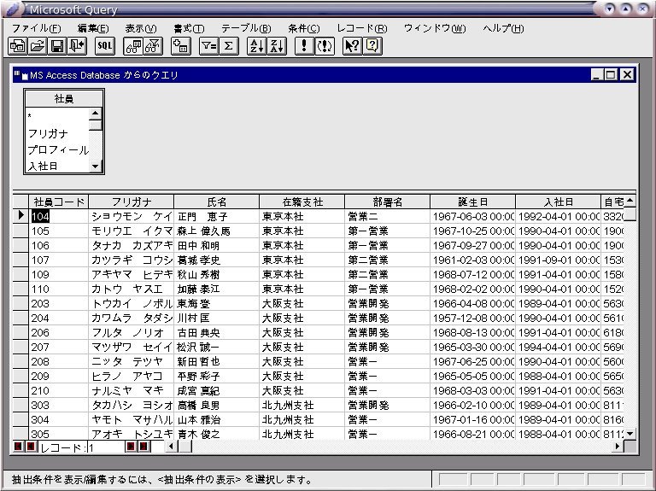Click フリガナ cell ヒラノ アヤコ
This screenshot has height=491, width=656.
pos(132,376)
